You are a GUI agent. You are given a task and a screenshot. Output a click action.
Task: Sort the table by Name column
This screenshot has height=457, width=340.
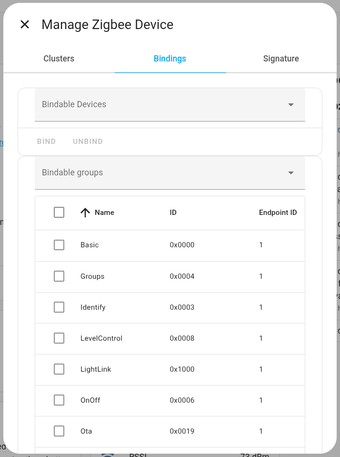[104, 213]
